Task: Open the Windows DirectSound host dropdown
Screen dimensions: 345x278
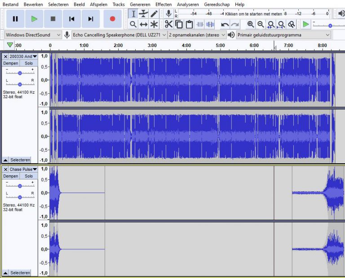Action: [33, 35]
